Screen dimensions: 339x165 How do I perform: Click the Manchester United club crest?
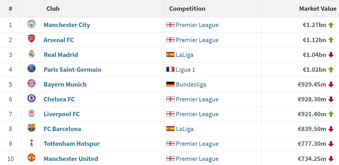32,158
